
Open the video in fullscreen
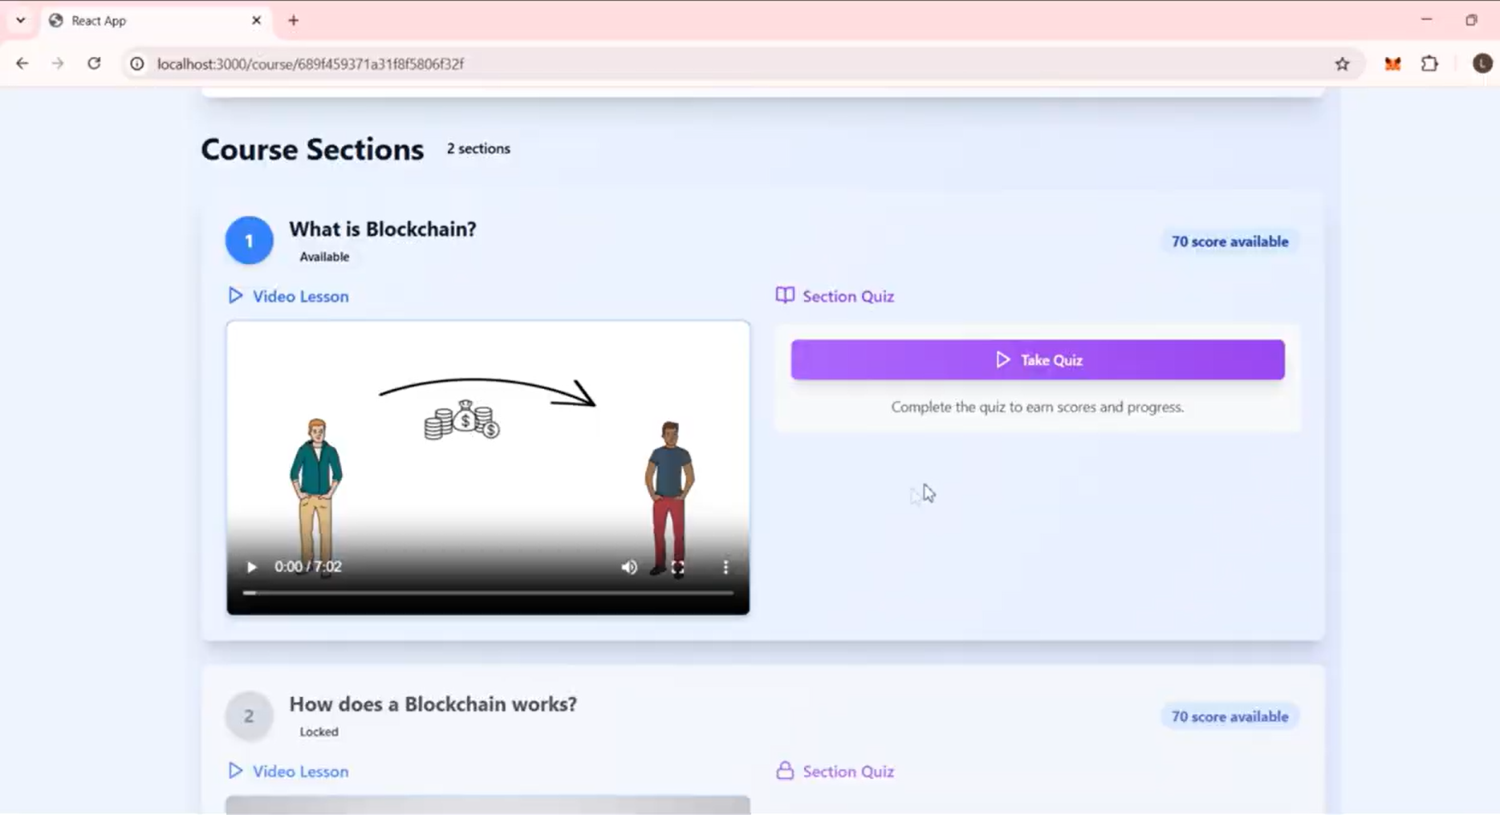[677, 567]
